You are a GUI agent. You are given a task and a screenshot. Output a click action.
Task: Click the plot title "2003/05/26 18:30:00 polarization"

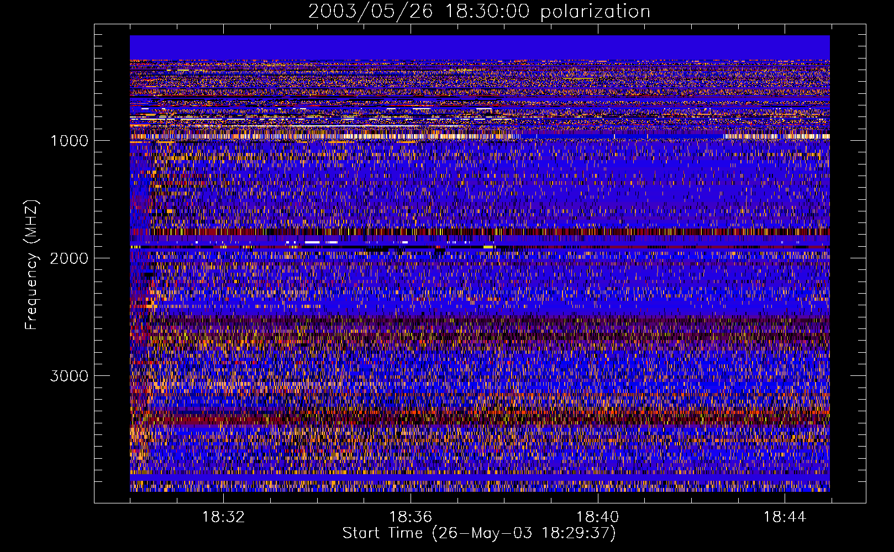pos(479,11)
